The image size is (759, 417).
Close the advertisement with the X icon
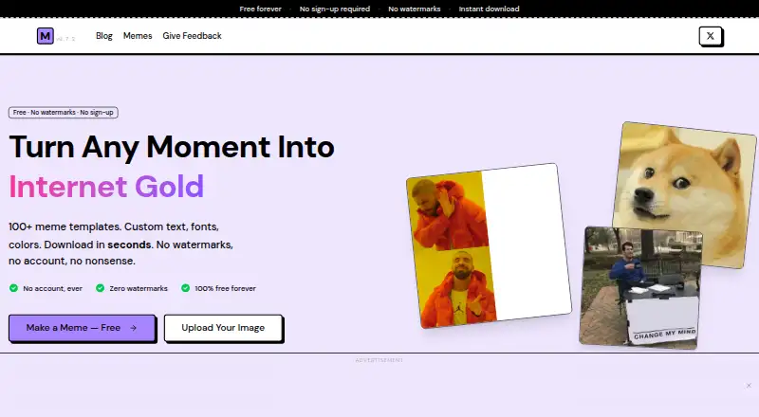coord(749,386)
